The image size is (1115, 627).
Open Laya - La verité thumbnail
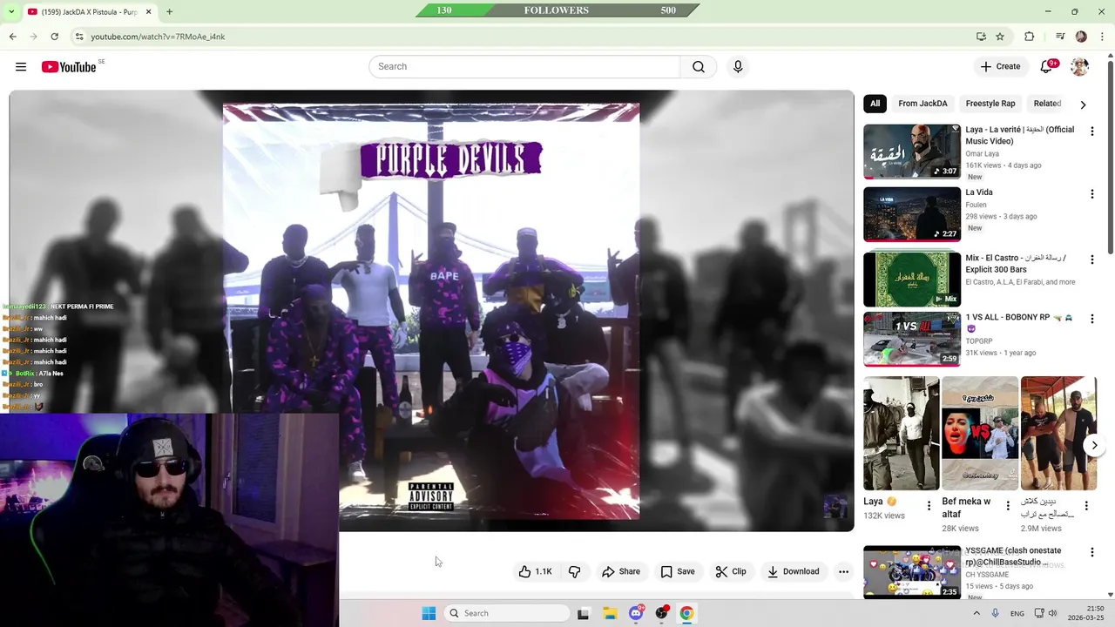click(x=912, y=152)
